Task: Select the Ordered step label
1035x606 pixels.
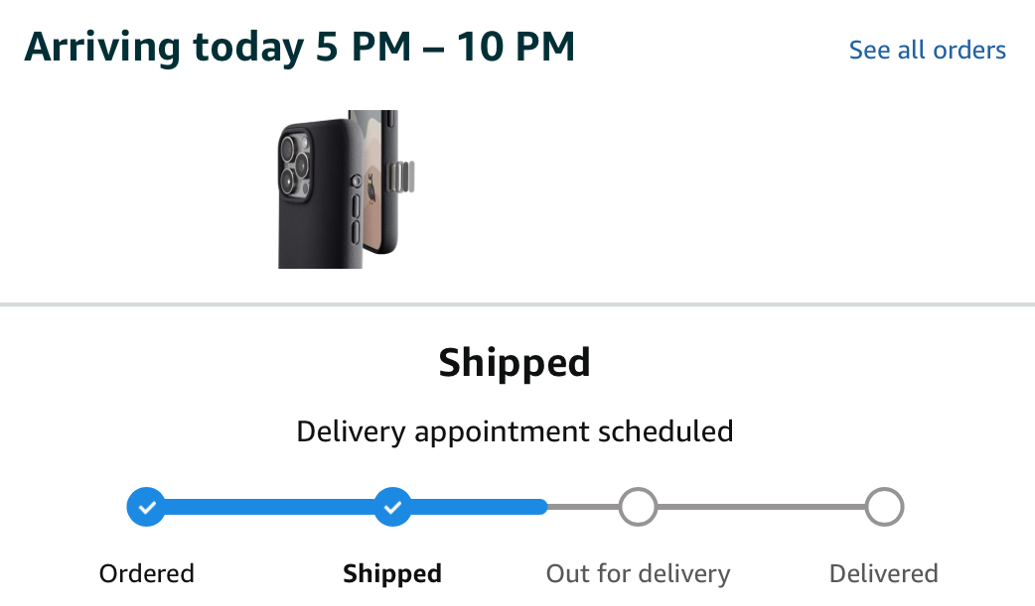Action: coord(147,573)
